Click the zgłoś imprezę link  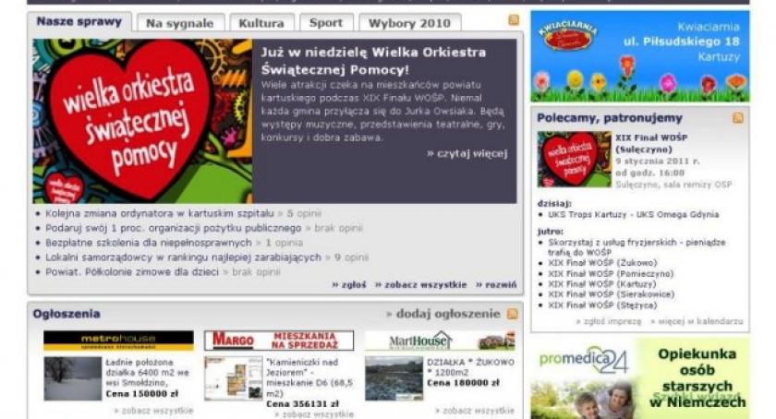coord(609,321)
